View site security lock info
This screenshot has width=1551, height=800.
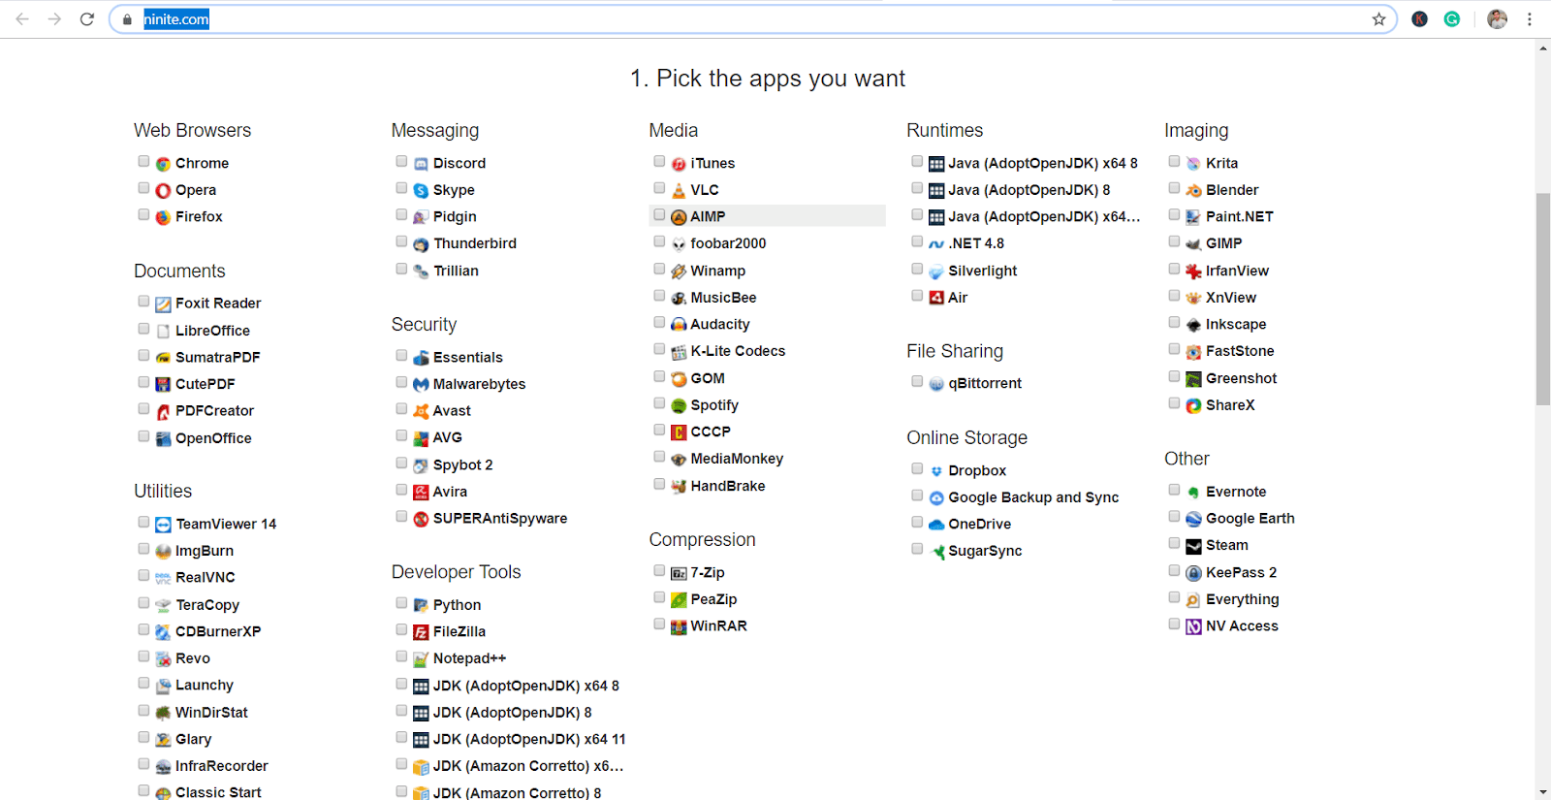pos(127,19)
